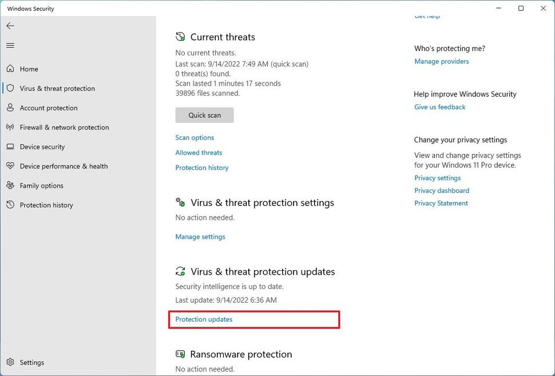Open Home from the sidebar
The image size is (555, 376).
point(28,69)
